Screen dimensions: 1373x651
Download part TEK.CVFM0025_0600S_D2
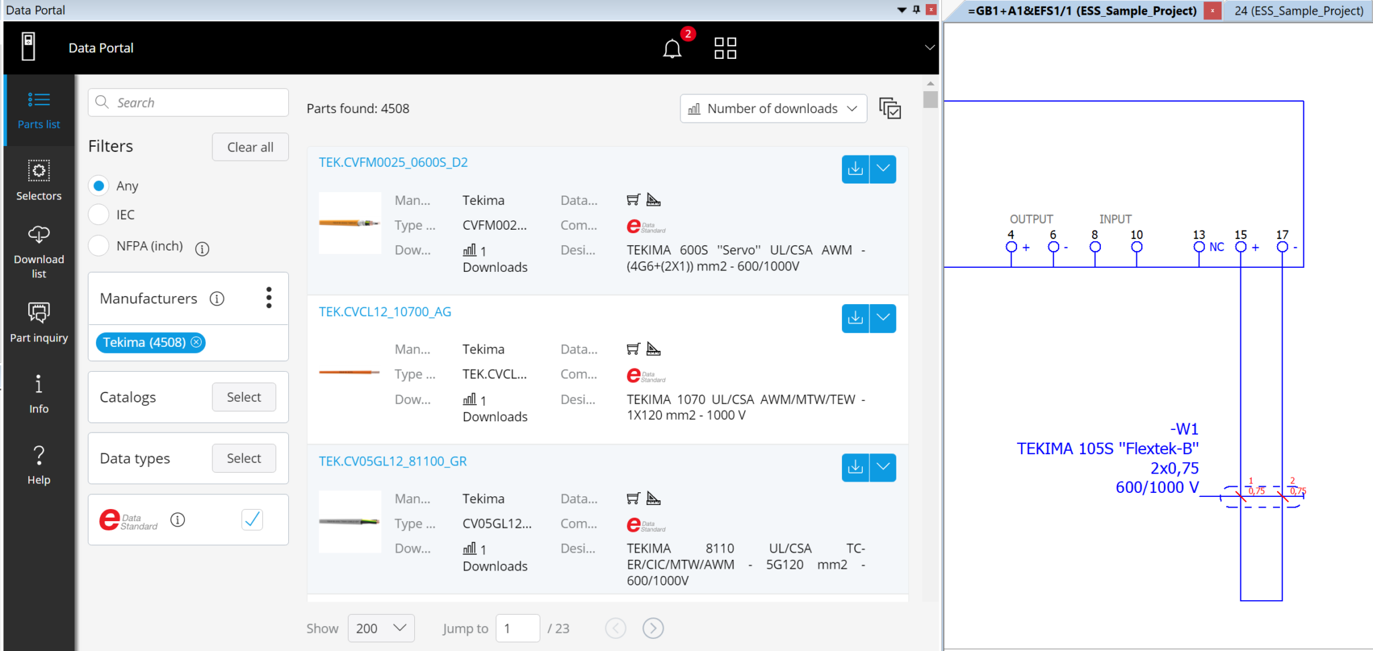(x=855, y=169)
